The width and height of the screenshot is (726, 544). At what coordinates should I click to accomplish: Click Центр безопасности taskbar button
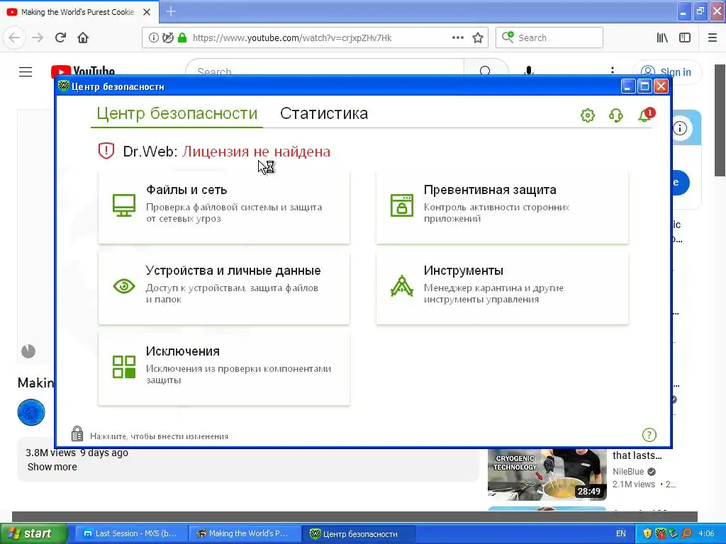tap(359, 533)
